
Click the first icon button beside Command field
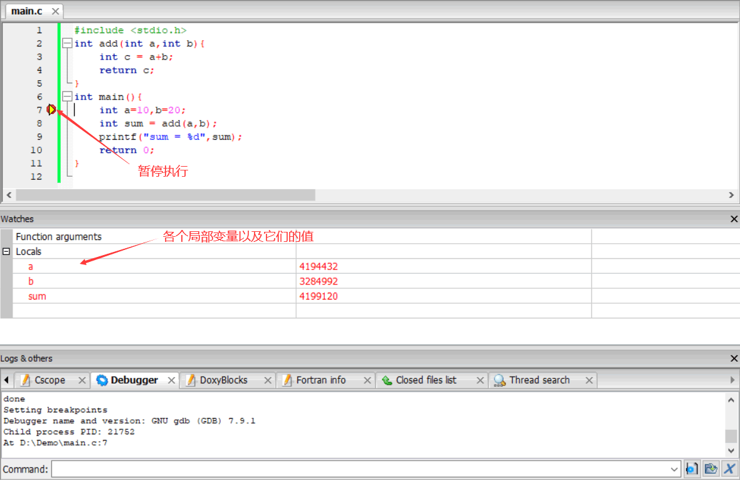click(x=692, y=469)
